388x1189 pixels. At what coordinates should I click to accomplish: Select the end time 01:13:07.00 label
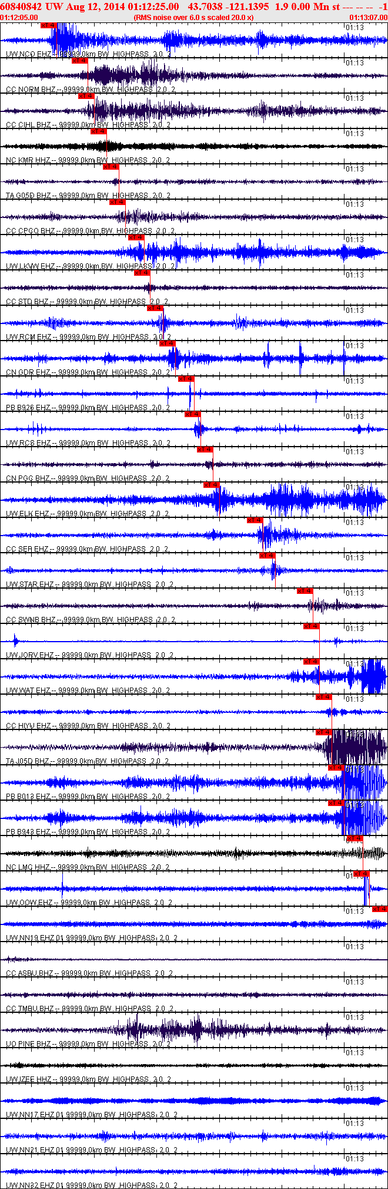point(369,18)
